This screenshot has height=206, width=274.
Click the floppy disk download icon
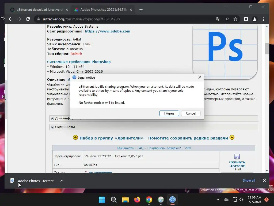237,156
